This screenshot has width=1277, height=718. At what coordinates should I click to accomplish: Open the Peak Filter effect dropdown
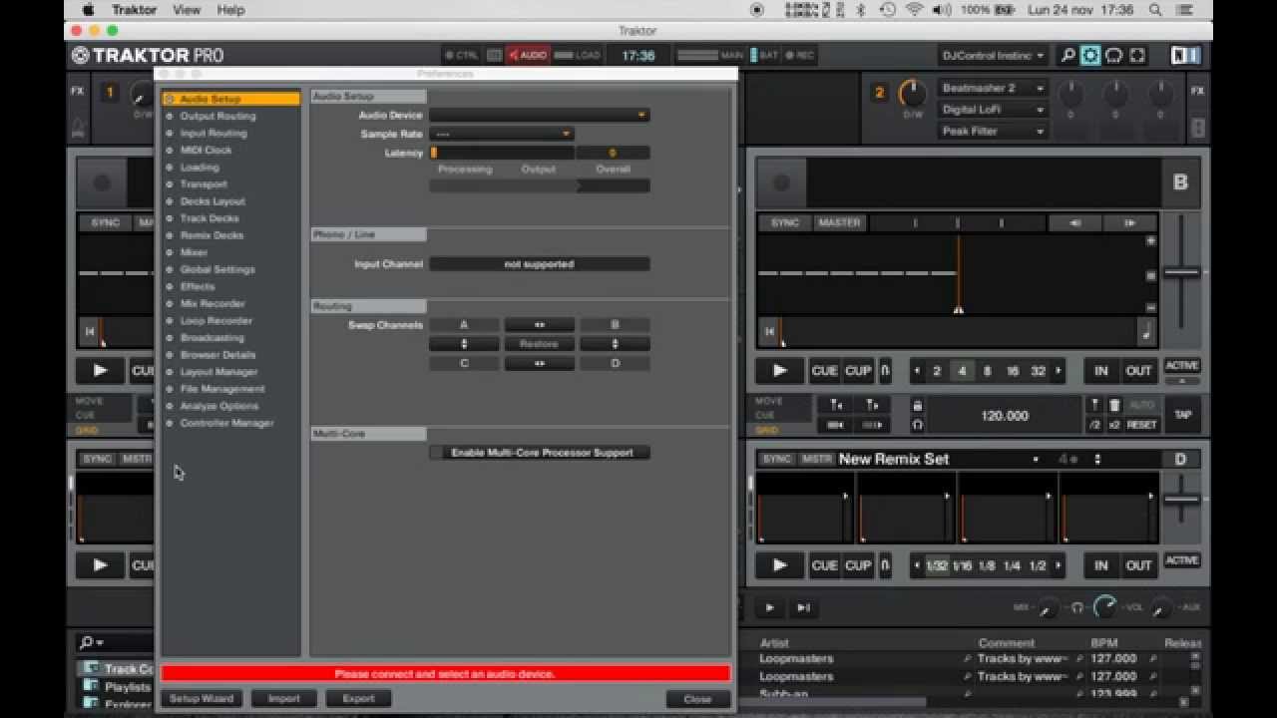tap(993, 132)
